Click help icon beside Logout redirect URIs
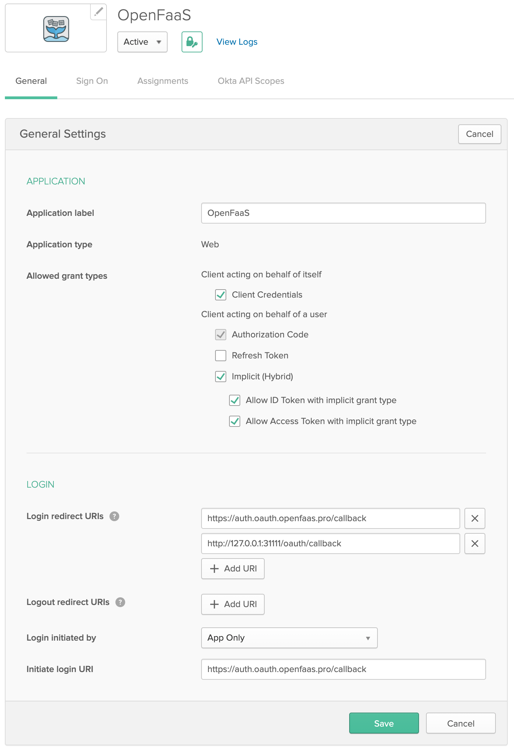This screenshot has width=514, height=751. coord(120,602)
